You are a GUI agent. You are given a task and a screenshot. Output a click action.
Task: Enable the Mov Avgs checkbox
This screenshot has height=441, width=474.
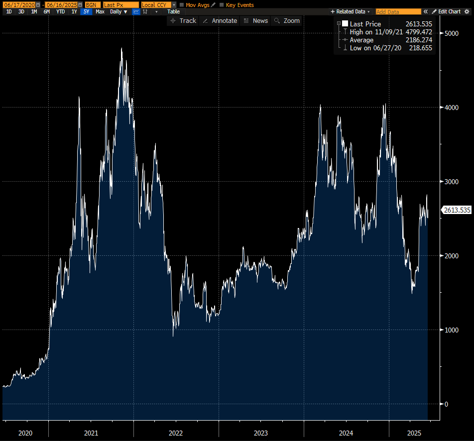(x=182, y=5)
